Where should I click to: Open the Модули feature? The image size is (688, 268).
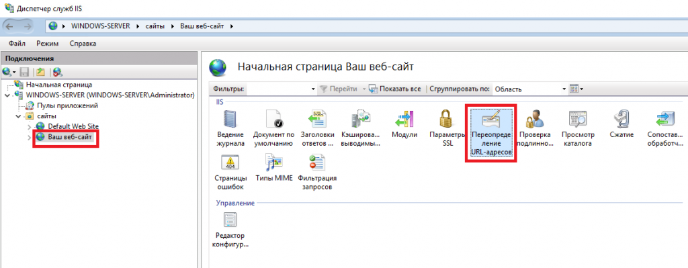[404, 124]
